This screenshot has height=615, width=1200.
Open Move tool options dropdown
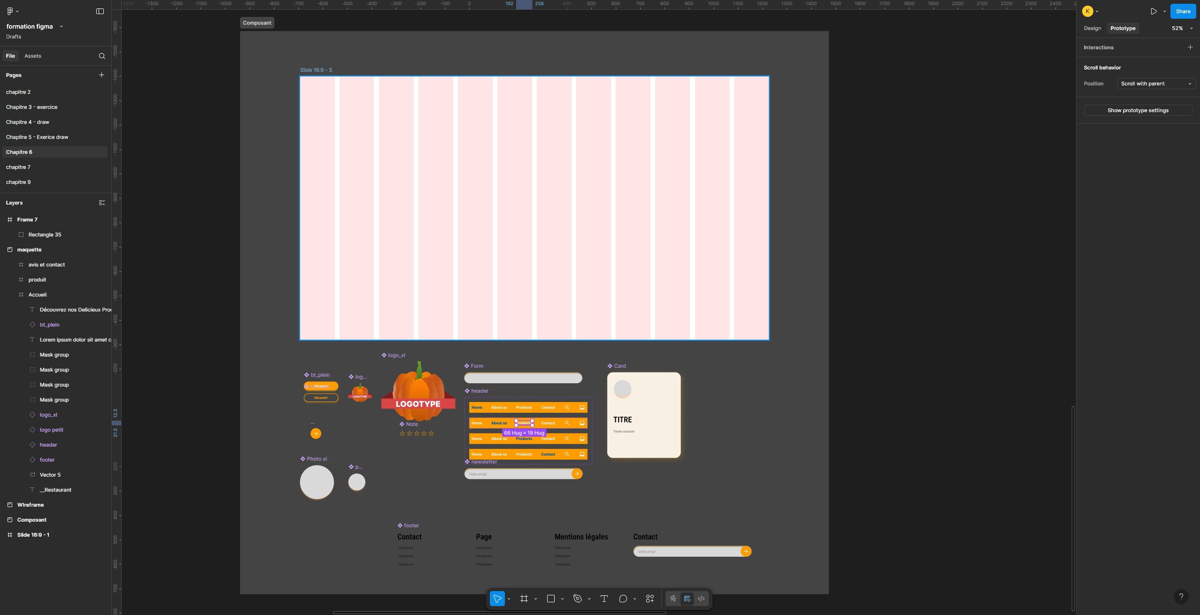[x=509, y=599]
